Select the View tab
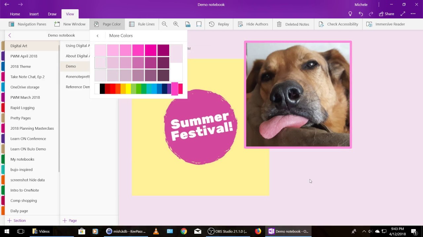This screenshot has height=237, width=423. 70,14
